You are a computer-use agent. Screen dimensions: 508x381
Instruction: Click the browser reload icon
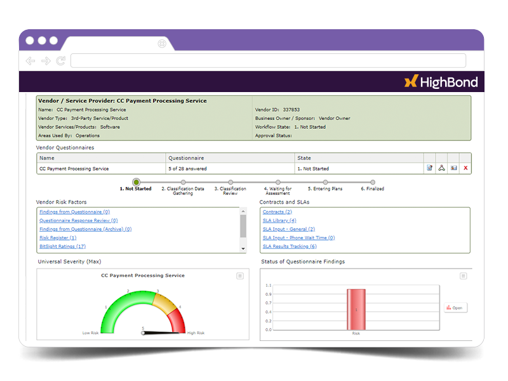coord(60,60)
